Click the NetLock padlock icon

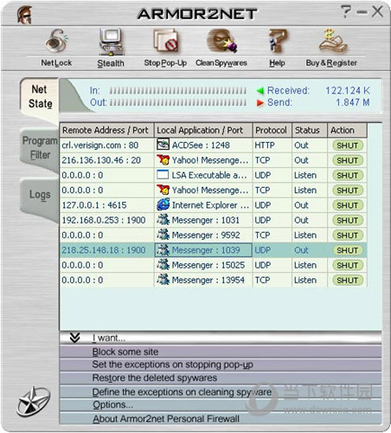pos(56,41)
